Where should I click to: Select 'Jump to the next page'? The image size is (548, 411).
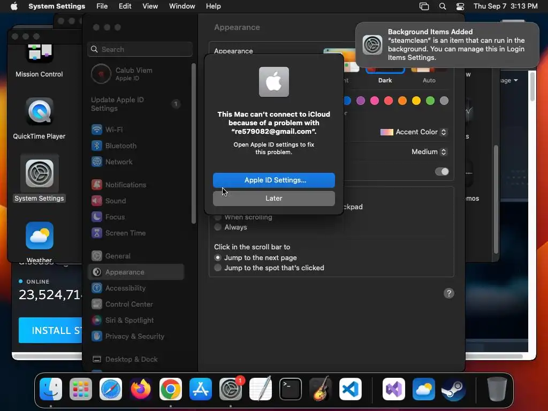tap(255, 257)
